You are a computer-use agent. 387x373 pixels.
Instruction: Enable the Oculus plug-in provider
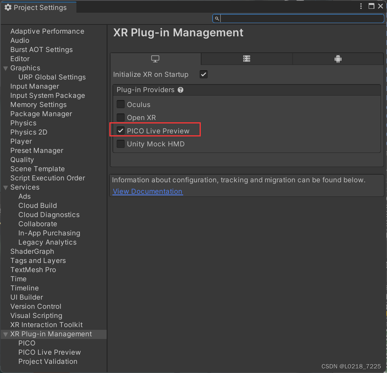tap(120, 104)
